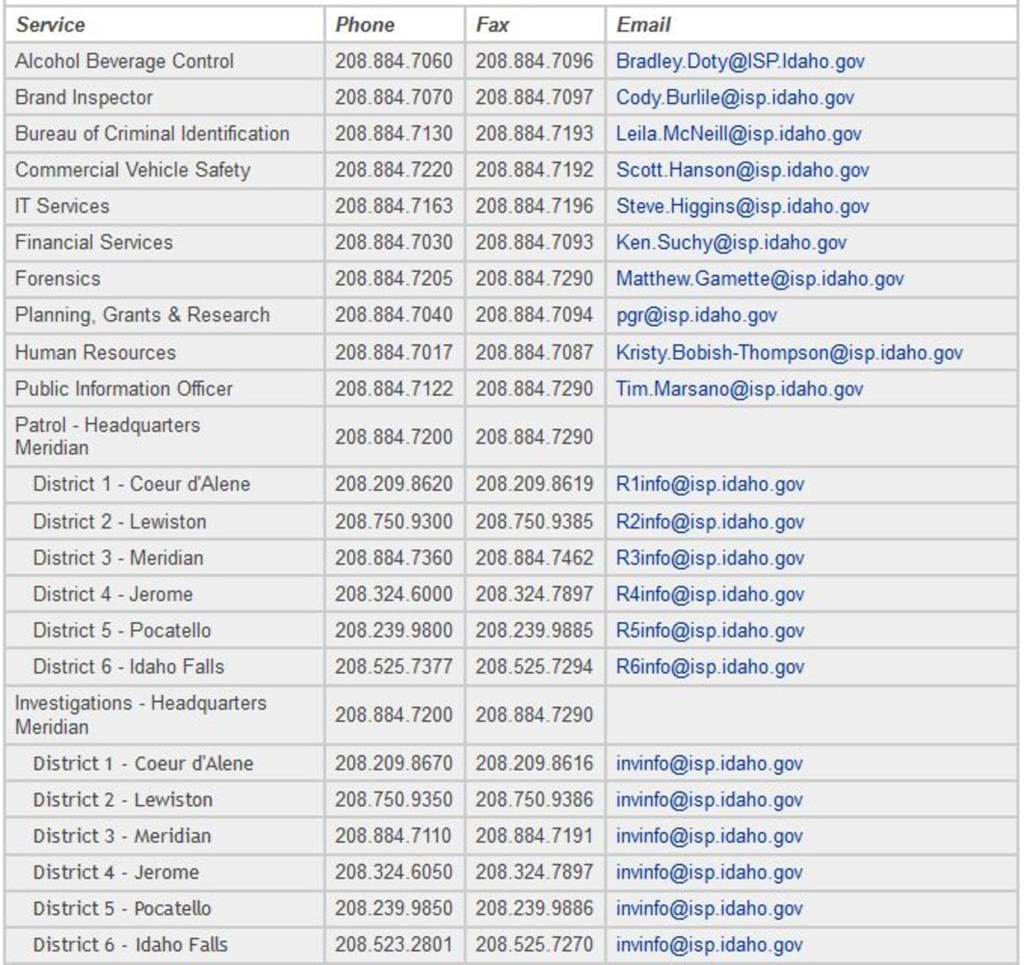Open invinfo email in the 208.239.9850 row

709,909
